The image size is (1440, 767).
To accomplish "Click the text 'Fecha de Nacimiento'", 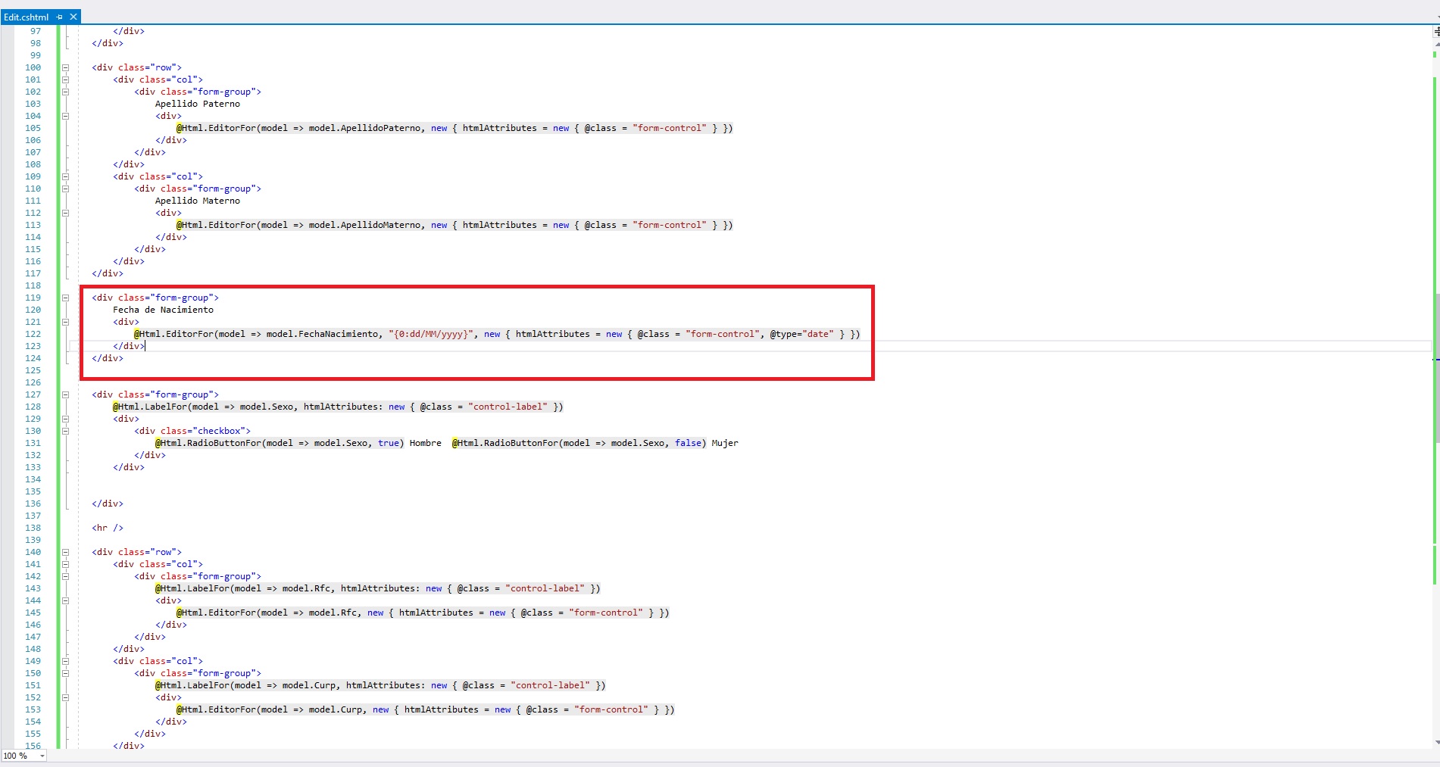I will point(164,310).
